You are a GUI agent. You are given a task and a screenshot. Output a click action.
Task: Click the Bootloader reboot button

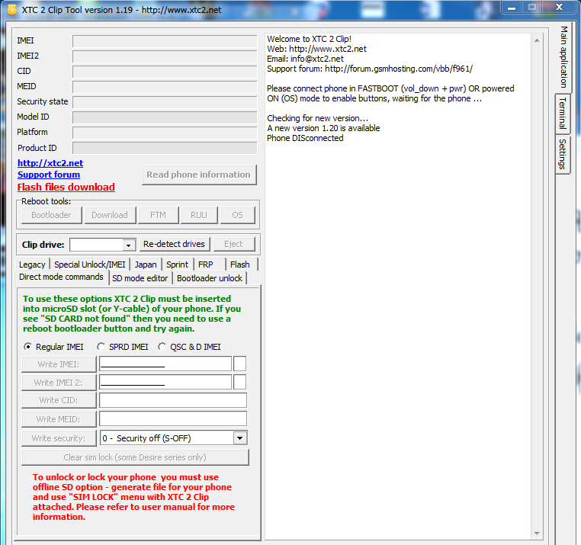[x=52, y=215]
